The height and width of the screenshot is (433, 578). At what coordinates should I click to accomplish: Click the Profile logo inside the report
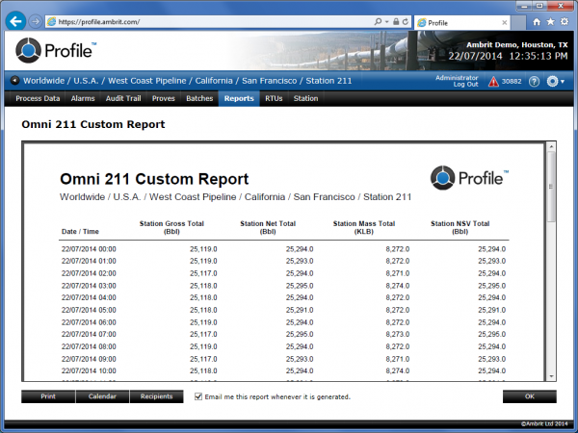469,178
